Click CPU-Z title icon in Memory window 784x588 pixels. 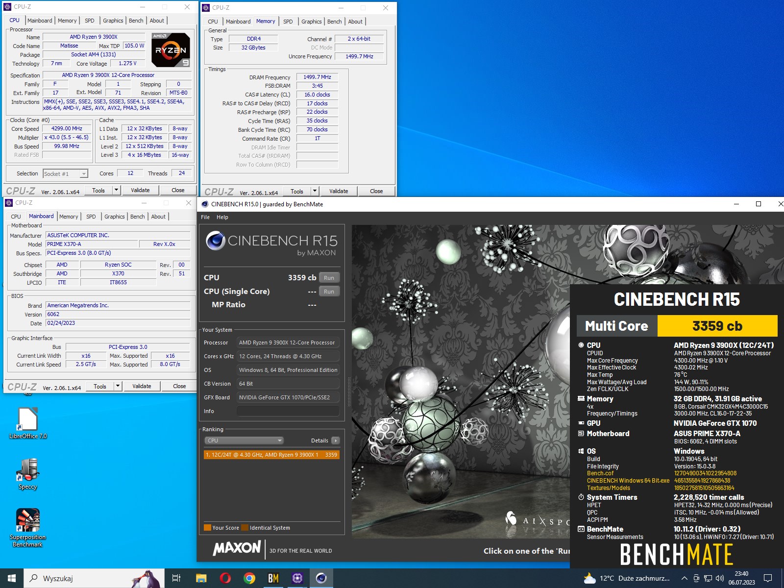pos(206,7)
